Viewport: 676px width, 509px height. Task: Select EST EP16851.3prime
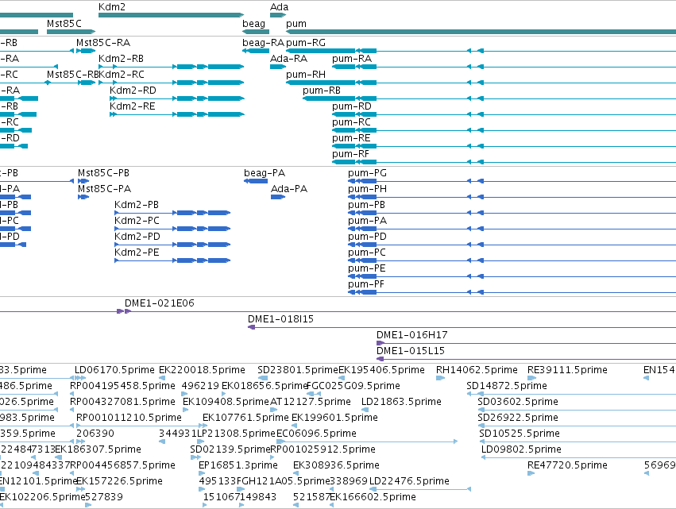click(238, 465)
